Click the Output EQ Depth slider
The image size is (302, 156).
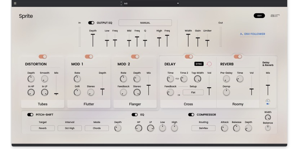pos(93,40)
